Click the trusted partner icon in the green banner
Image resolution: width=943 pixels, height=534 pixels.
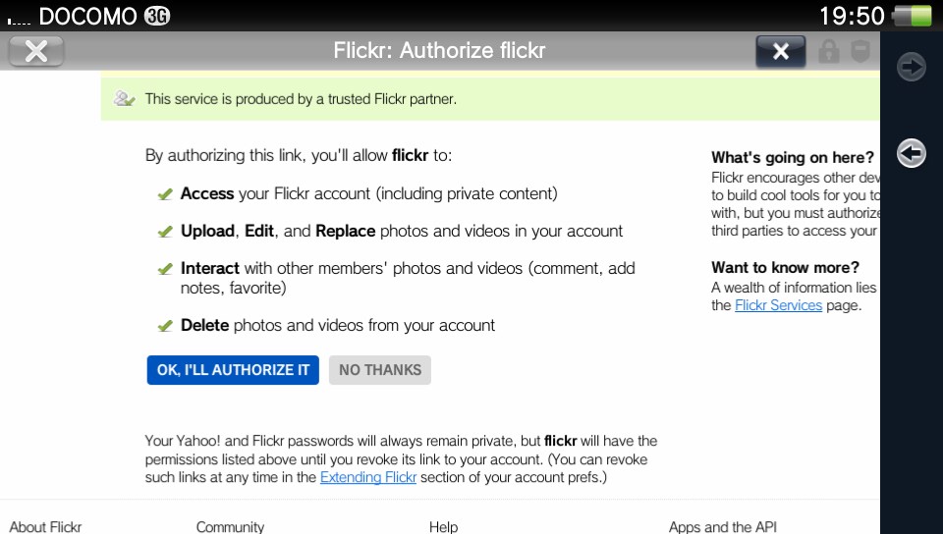click(125, 98)
